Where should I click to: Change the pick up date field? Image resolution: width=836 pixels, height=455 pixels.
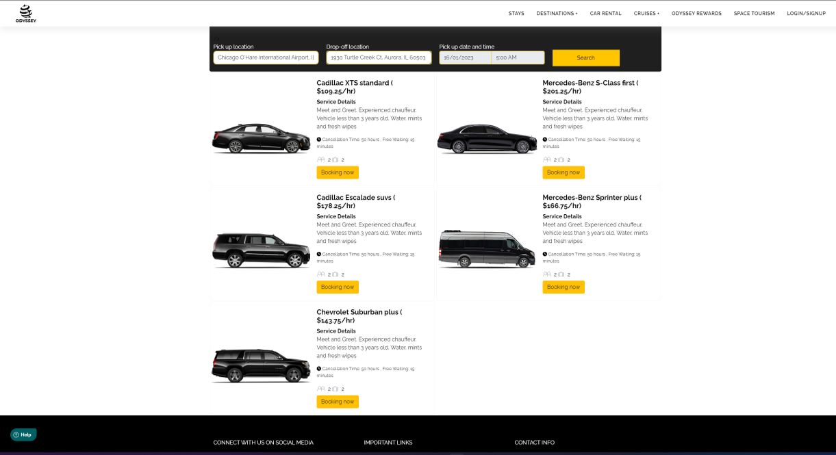click(x=465, y=57)
